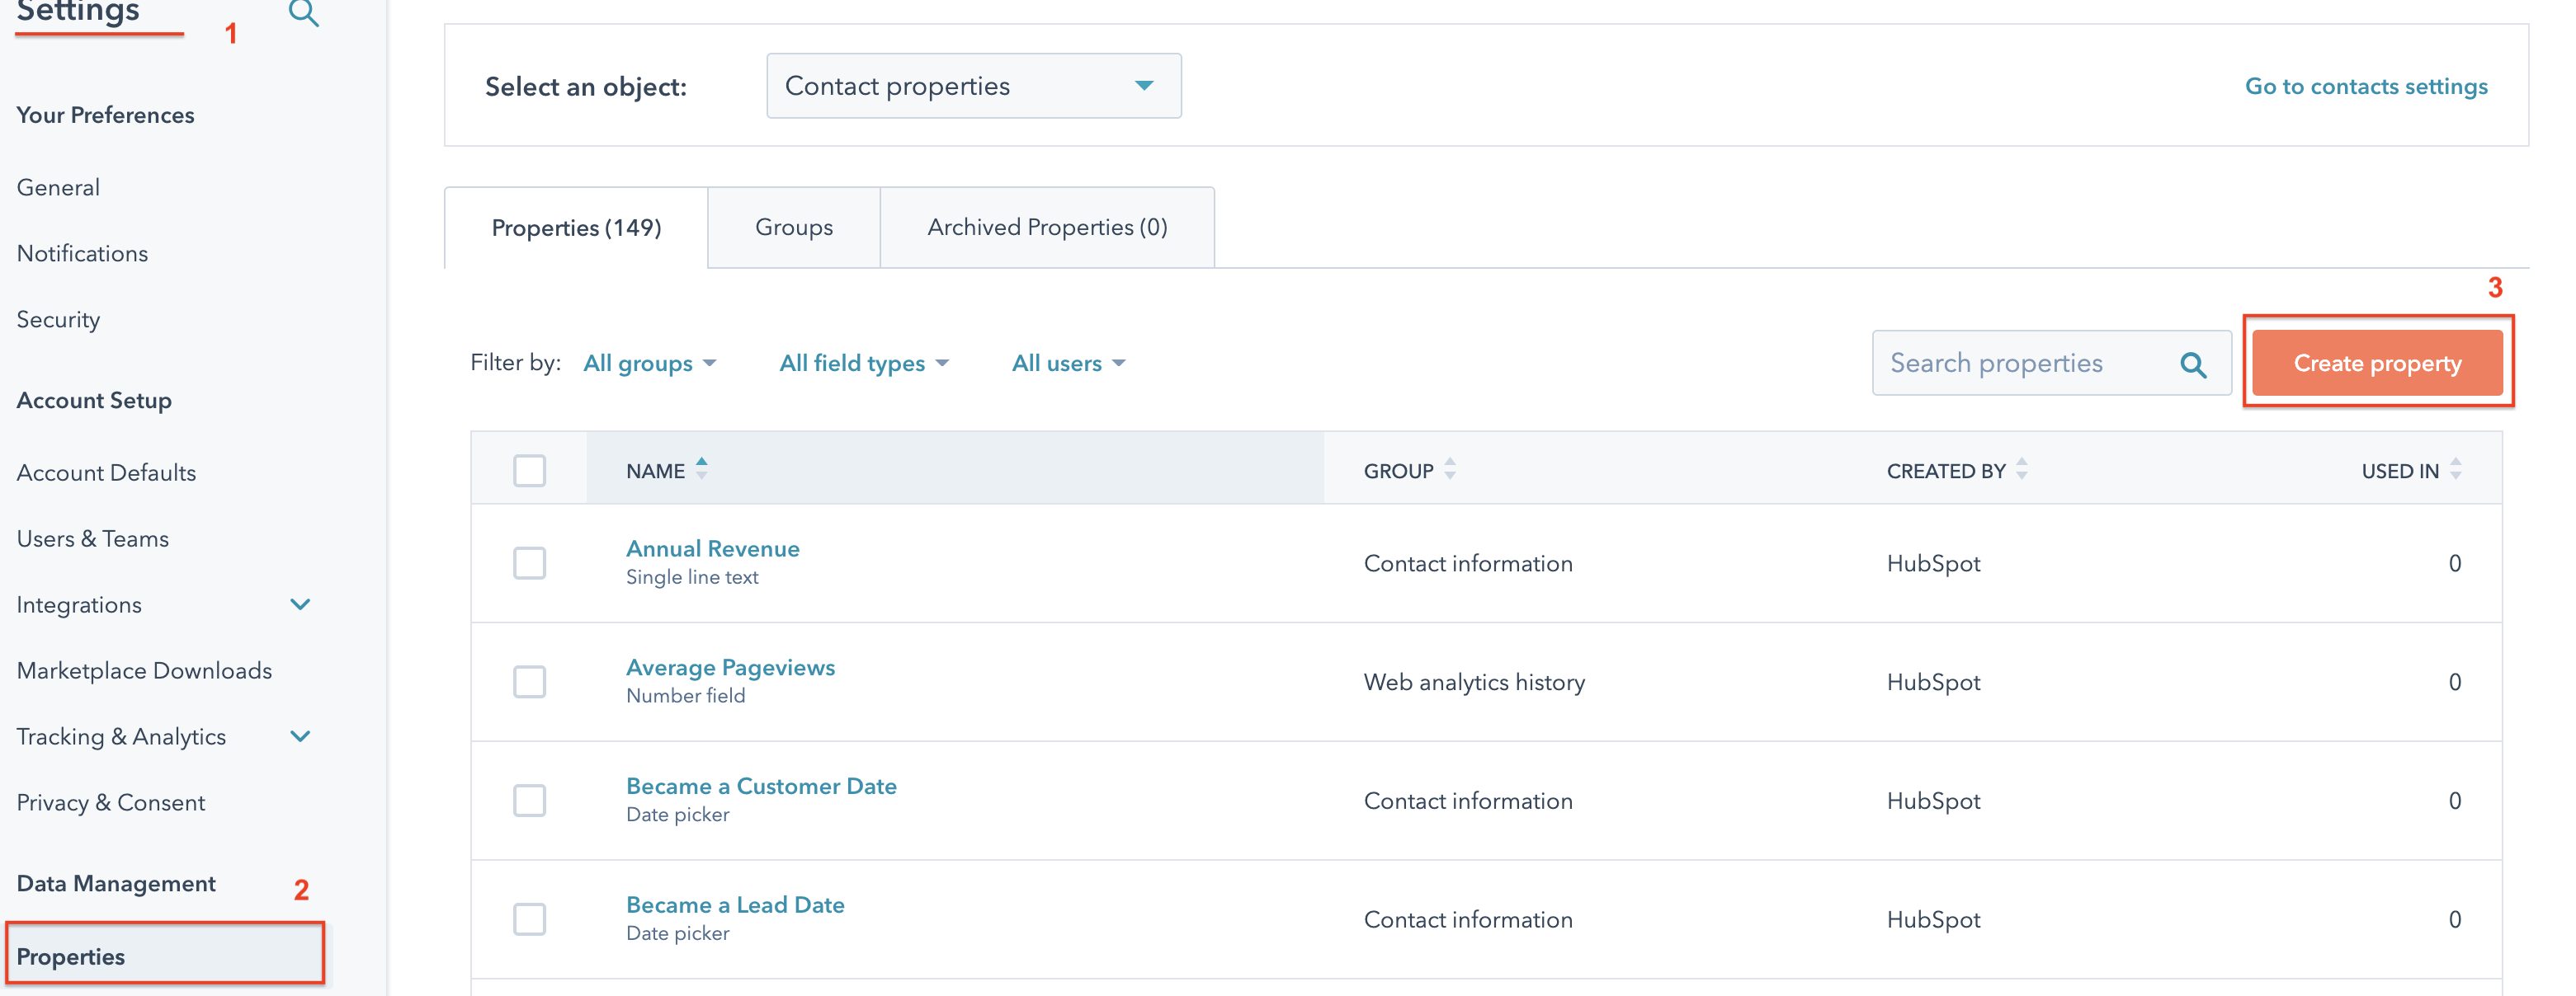Click the magnifying glass in Search properties field
The height and width of the screenshot is (996, 2576).
(x=2194, y=363)
